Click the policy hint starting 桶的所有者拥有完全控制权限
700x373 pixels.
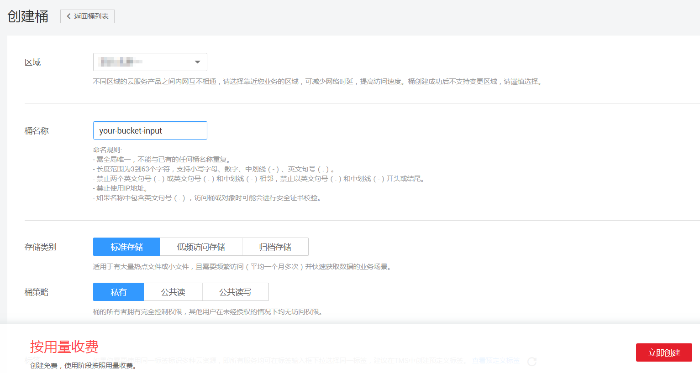point(209,311)
